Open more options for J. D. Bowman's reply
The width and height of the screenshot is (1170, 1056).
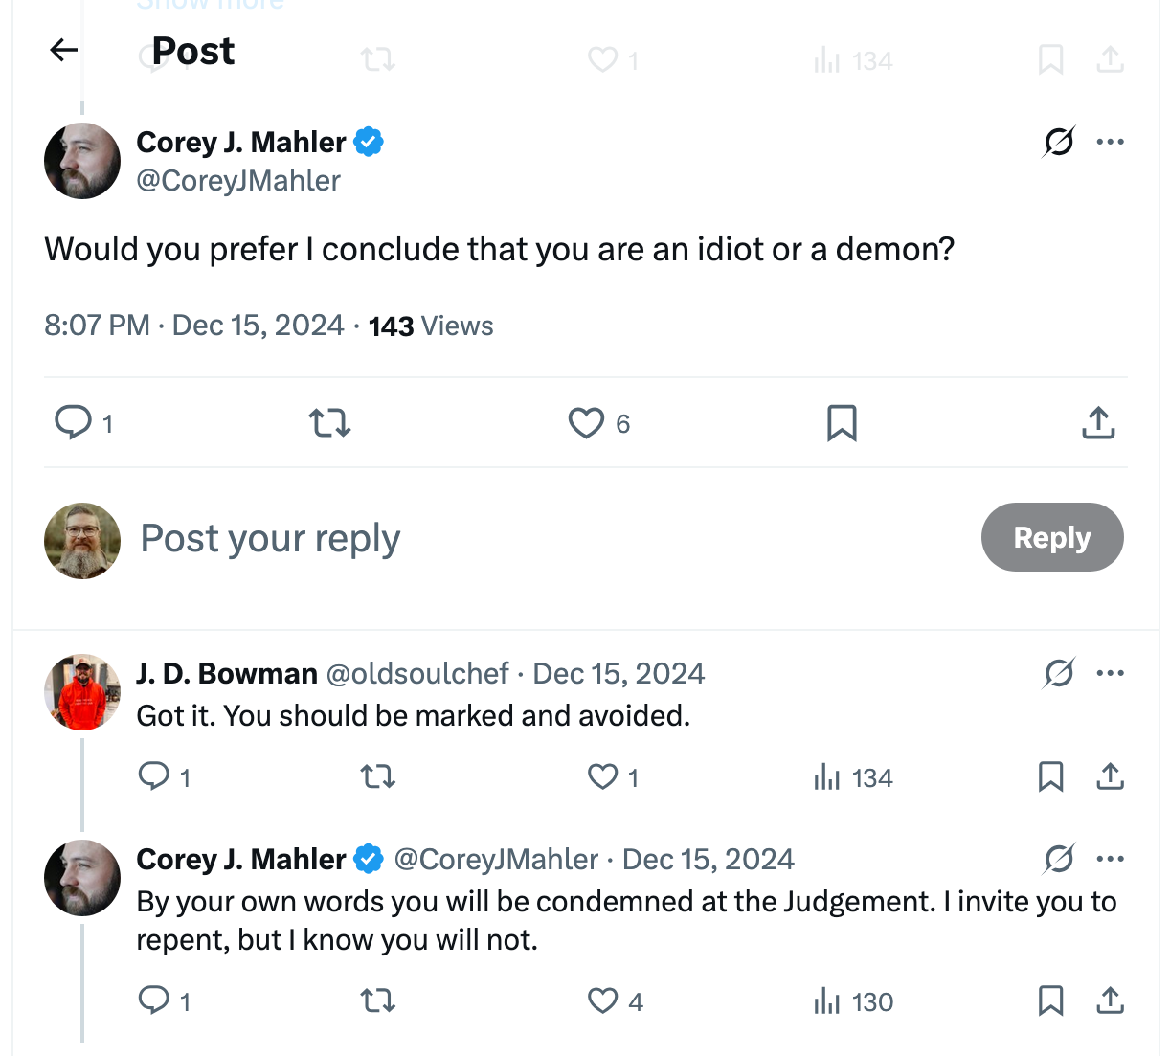[1111, 673]
